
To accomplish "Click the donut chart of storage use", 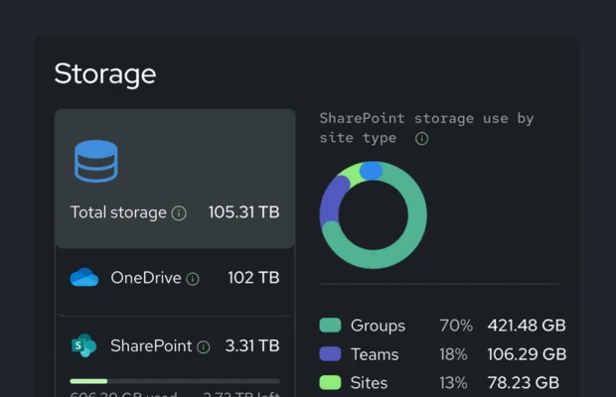I will [x=373, y=215].
